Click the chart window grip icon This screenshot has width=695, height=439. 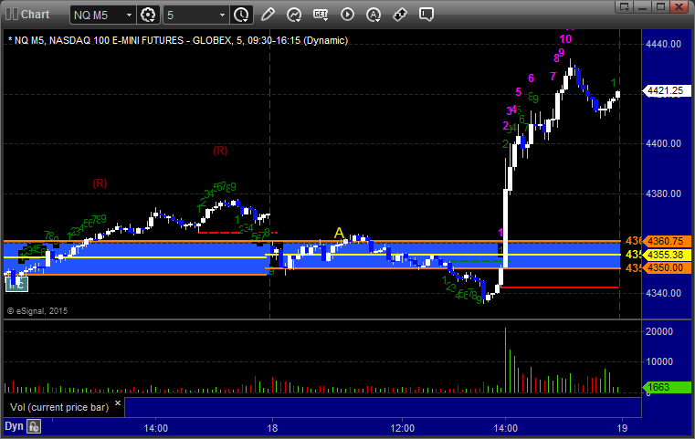[12, 15]
